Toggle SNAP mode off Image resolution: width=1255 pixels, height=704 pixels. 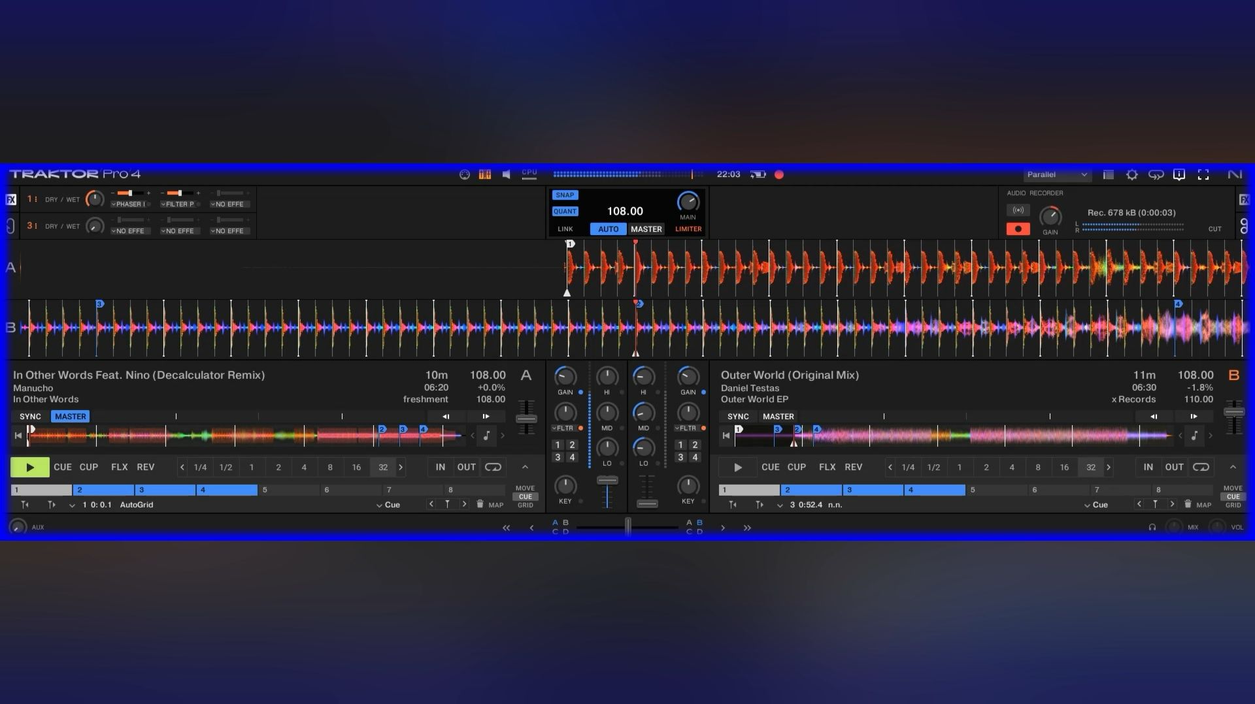click(565, 195)
